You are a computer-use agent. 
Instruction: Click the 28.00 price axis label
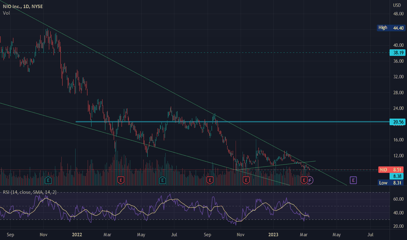[x=398, y=93]
